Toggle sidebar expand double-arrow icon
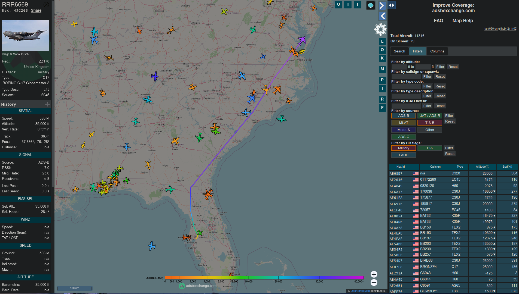This screenshot has width=519, height=294. pyautogui.click(x=392, y=5)
